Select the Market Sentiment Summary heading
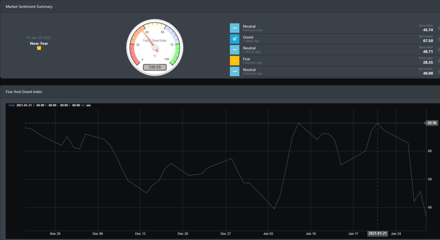The height and width of the screenshot is (240, 440). coord(29,7)
